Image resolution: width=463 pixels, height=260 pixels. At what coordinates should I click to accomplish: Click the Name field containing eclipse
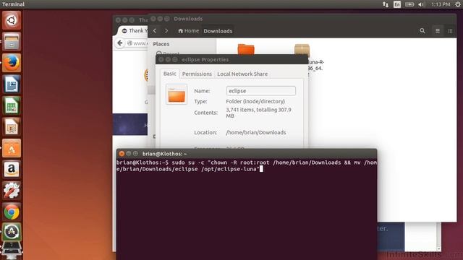click(261, 91)
